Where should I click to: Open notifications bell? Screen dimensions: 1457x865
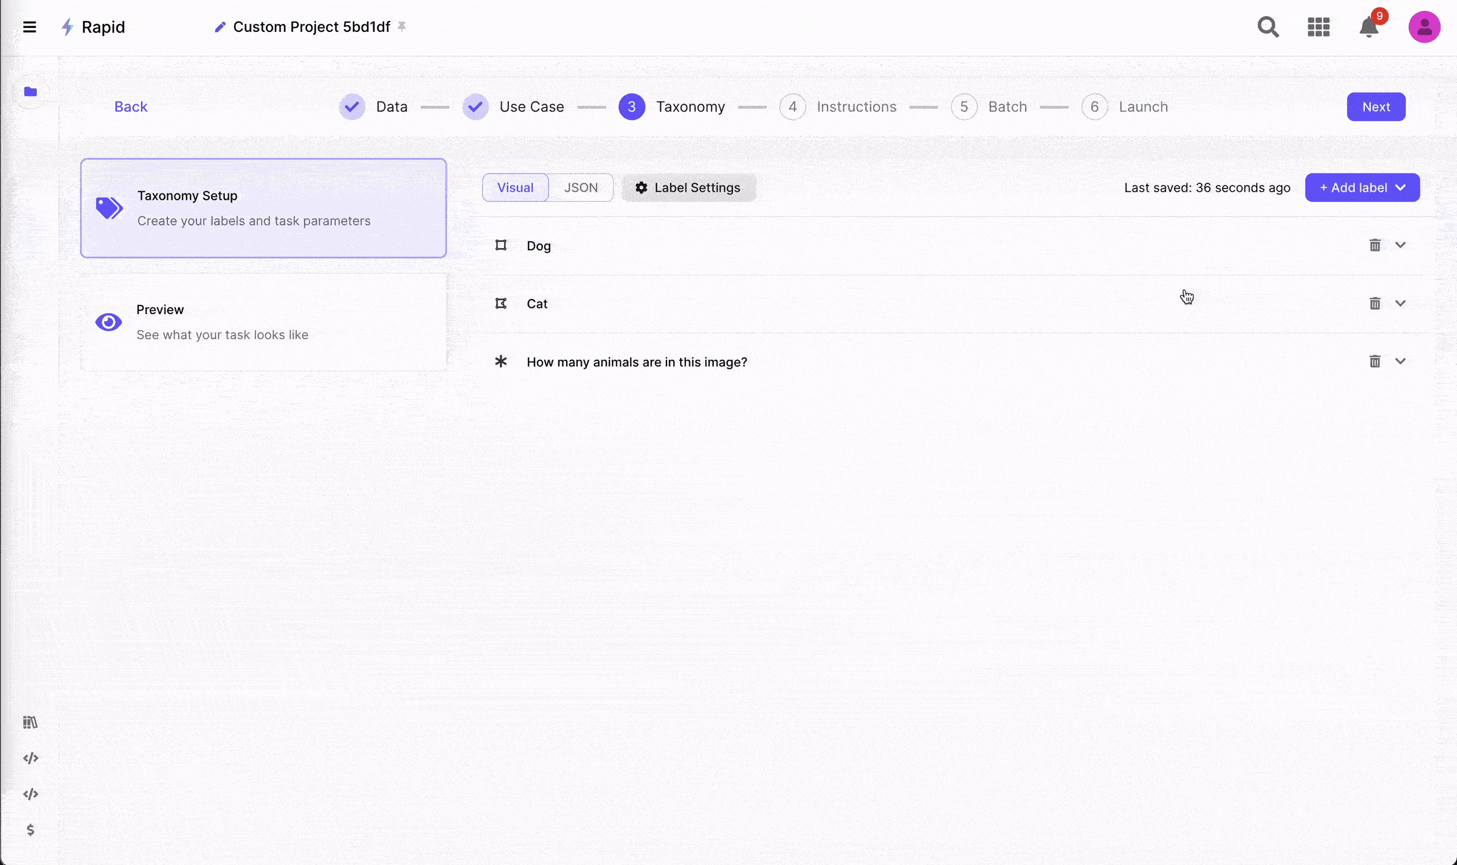(x=1368, y=27)
